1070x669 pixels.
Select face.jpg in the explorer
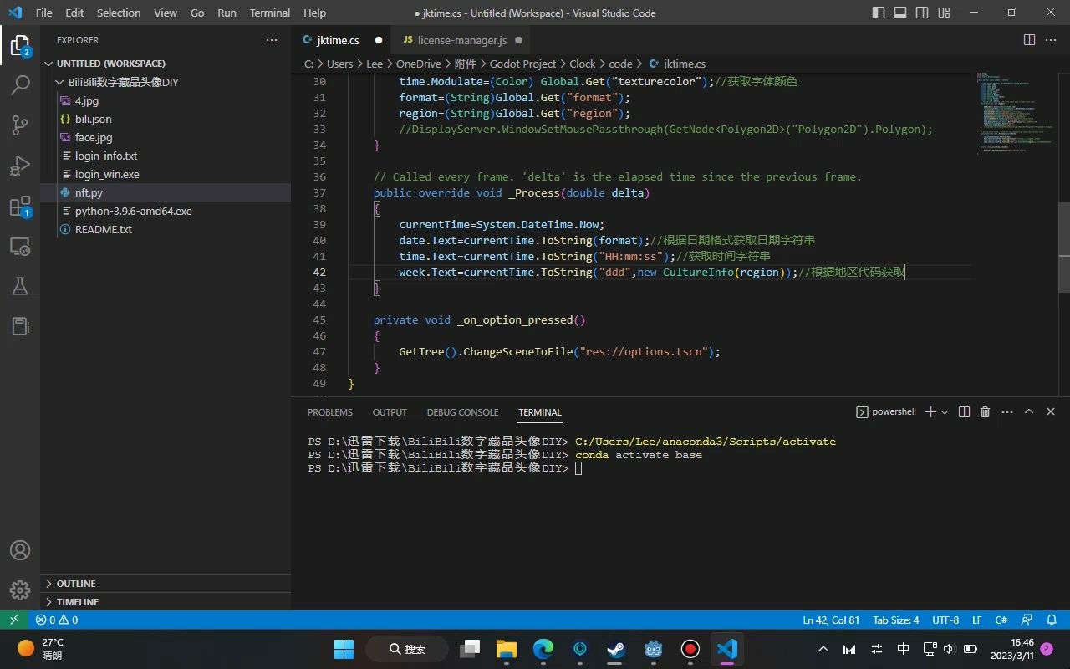pyautogui.click(x=166, y=137)
